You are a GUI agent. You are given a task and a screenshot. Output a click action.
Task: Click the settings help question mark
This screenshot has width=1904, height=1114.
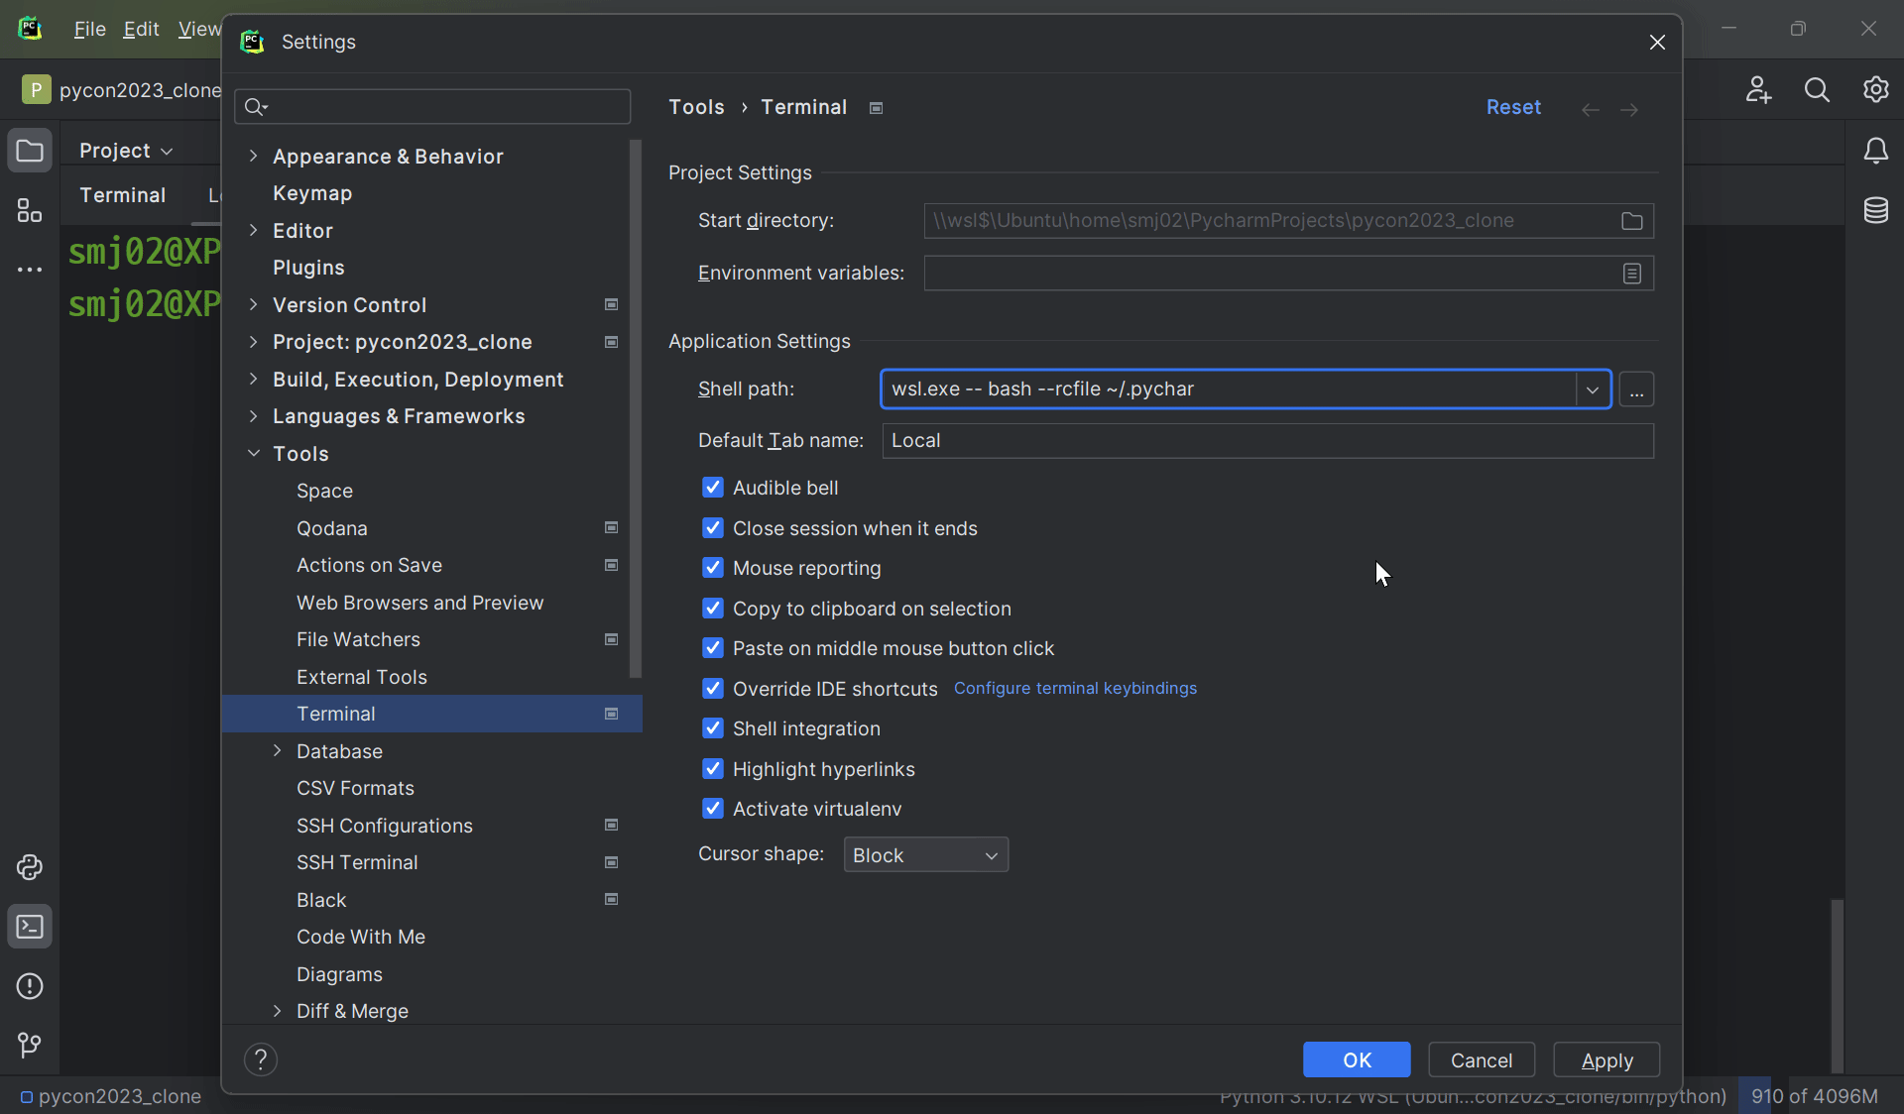261,1059
